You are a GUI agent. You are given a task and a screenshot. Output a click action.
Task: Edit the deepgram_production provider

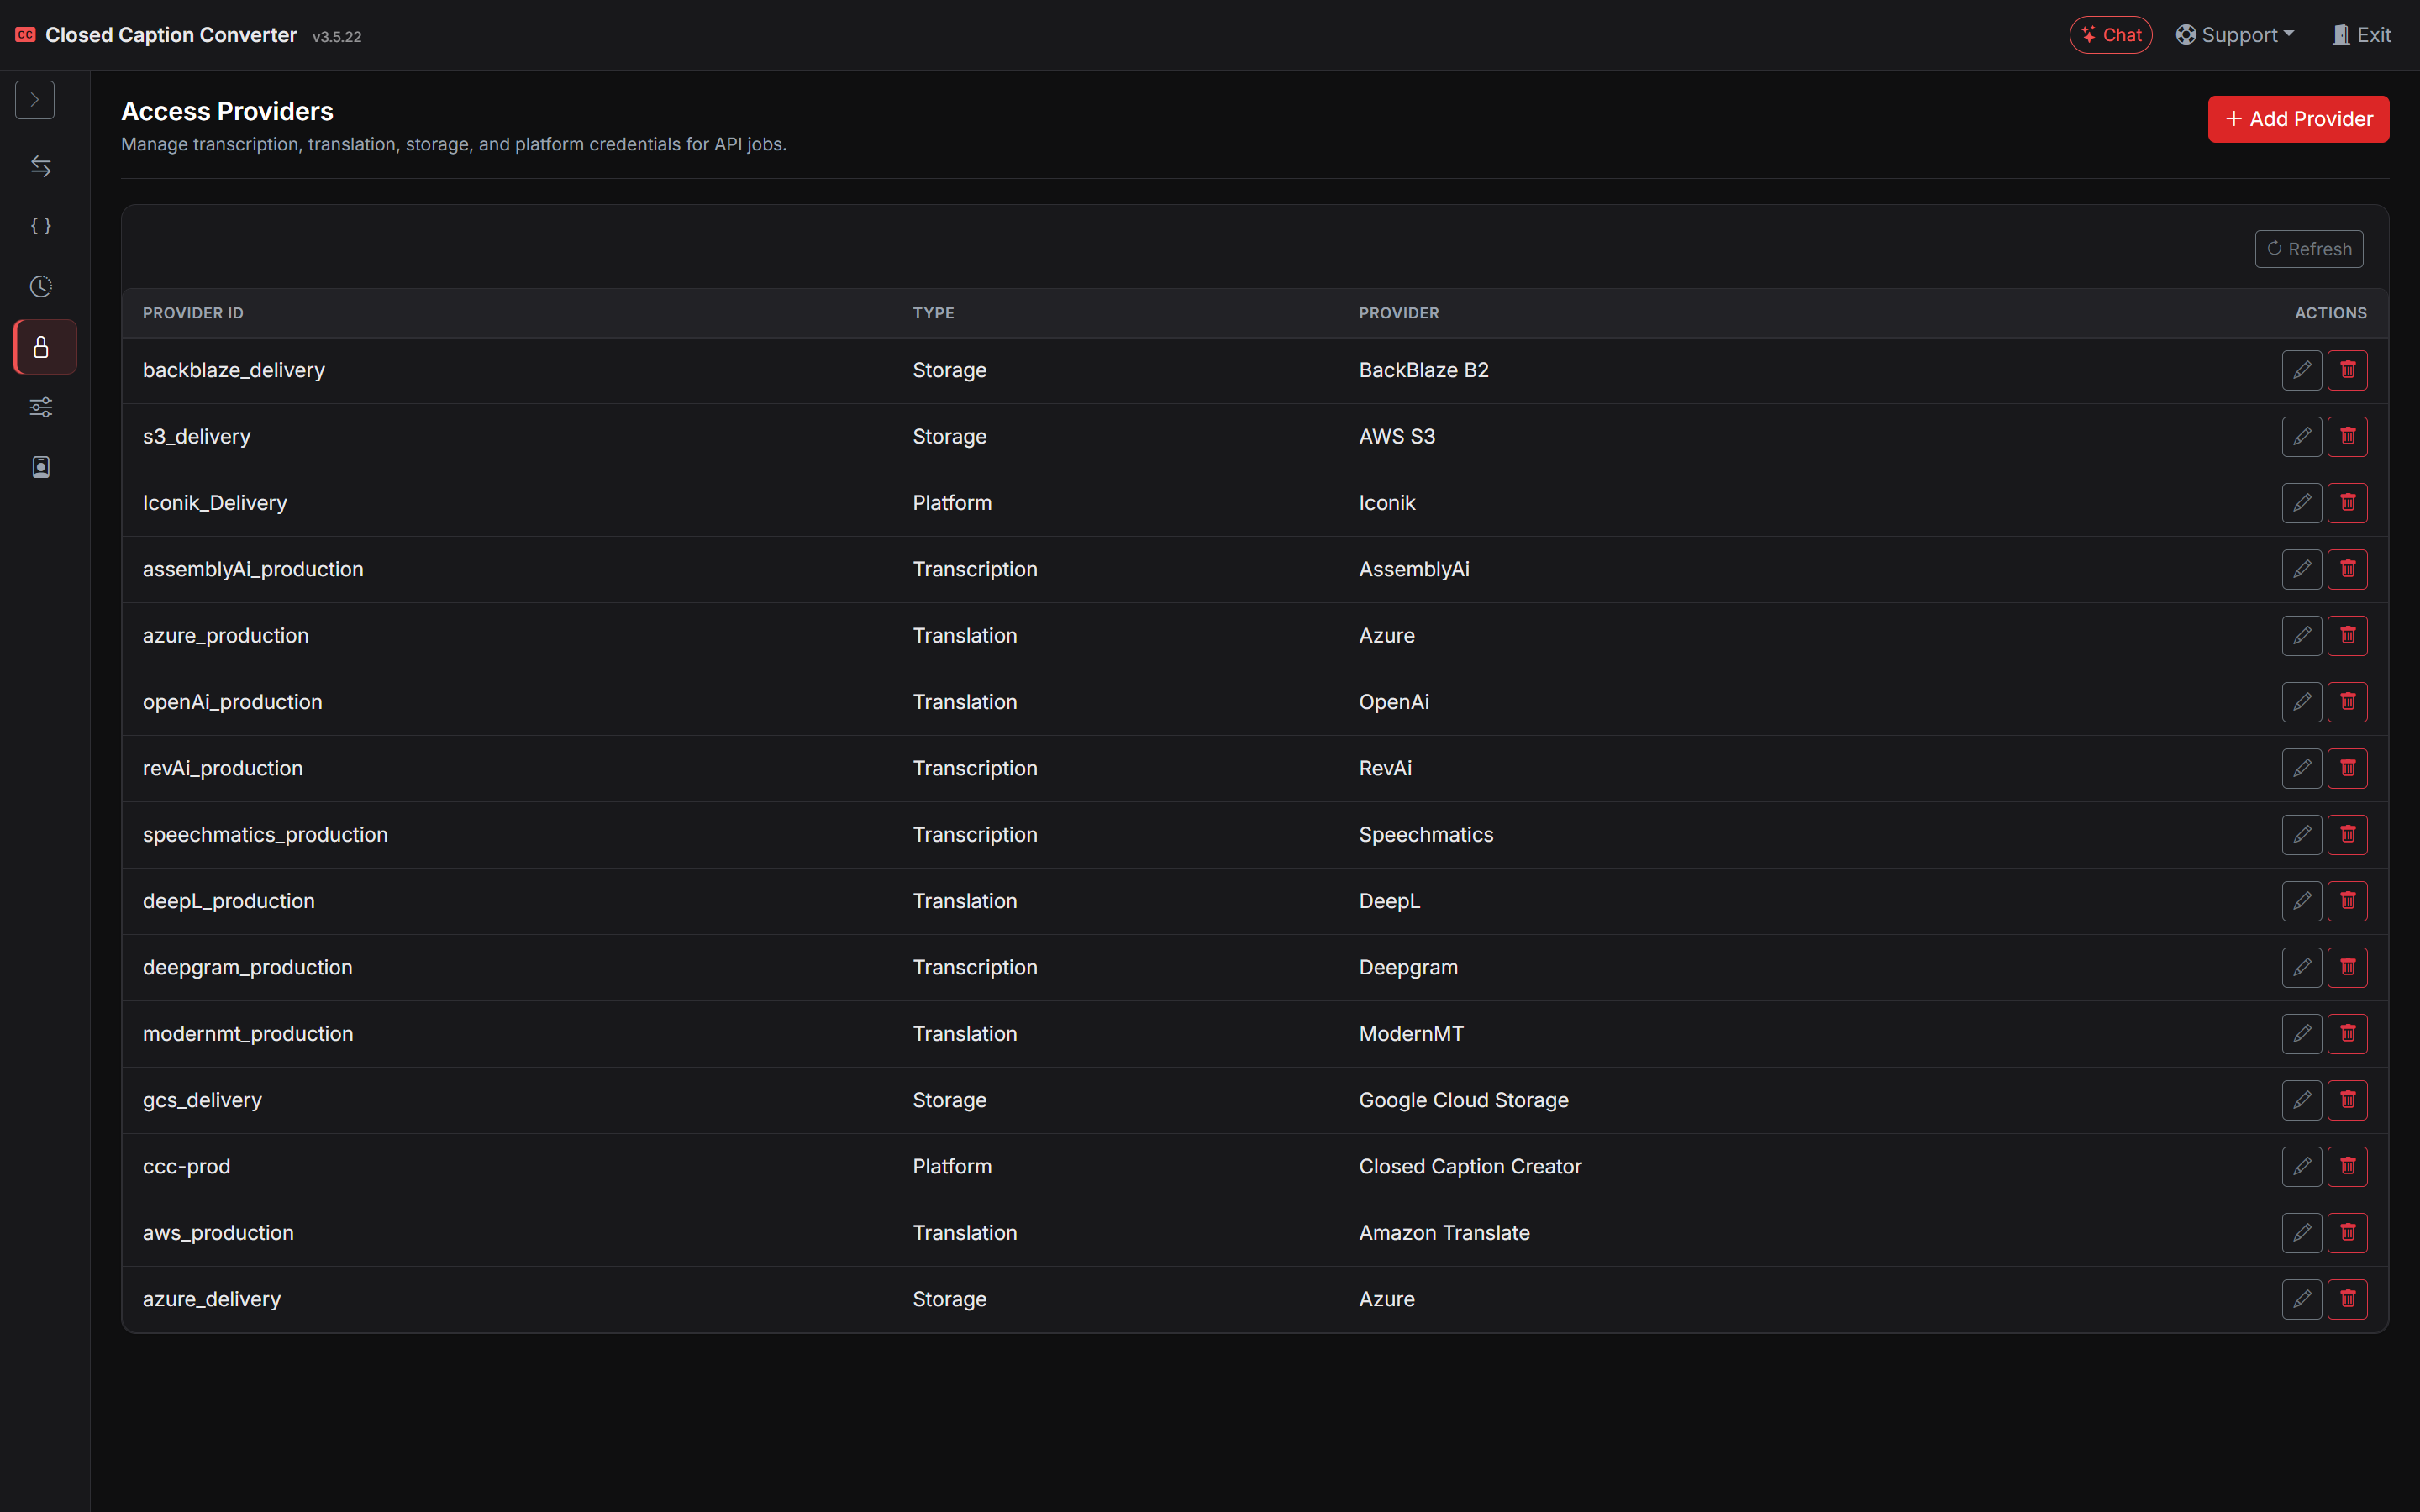(x=2301, y=967)
